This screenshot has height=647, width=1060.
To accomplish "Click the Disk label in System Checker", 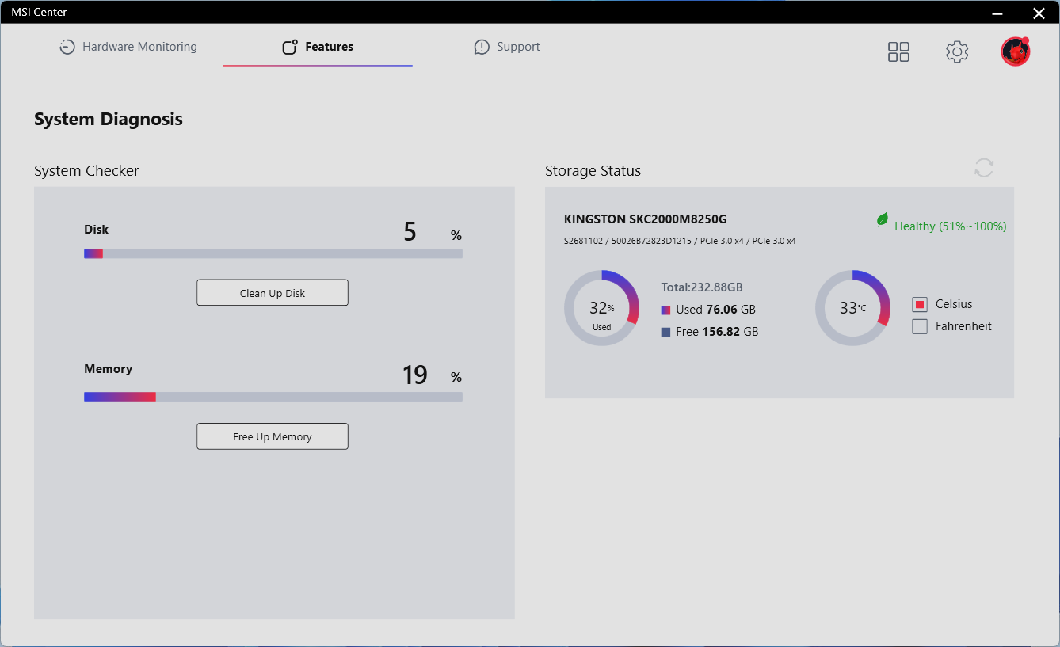I will 97,230.
